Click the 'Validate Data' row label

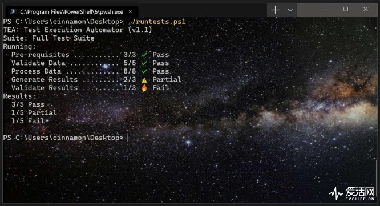pos(38,63)
